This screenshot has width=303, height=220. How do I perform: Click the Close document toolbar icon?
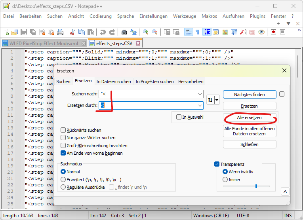tap(42, 32)
